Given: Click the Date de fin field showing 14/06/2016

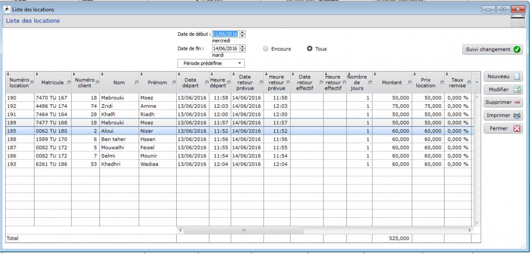Looking at the screenshot, I should (x=225, y=48).
